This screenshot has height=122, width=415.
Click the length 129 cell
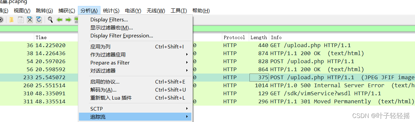(x=263, y=94)
